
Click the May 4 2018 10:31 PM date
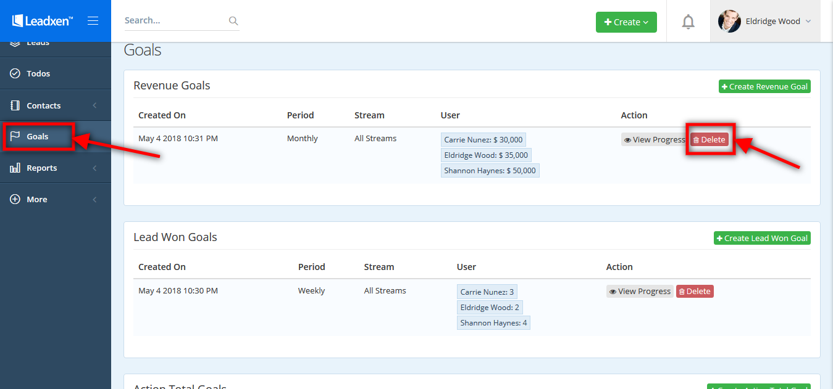click(x=178, y=139)
